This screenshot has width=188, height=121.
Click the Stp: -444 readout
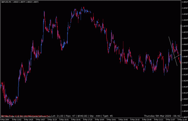click(95, 116)
